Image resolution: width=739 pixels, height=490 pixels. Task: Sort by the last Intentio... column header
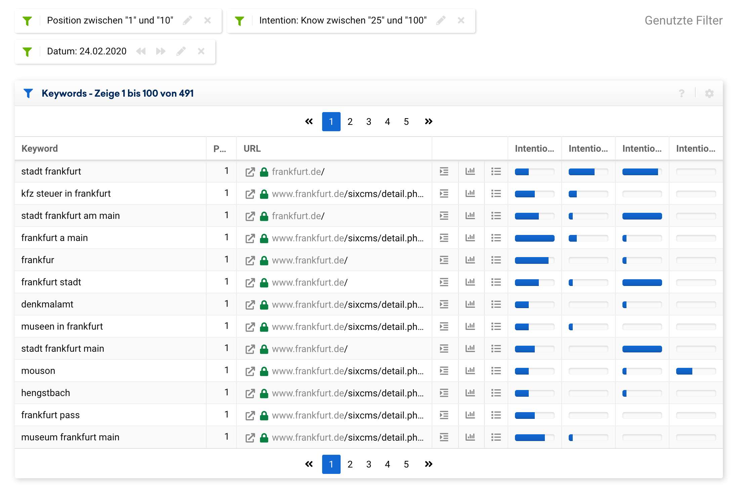pos(696,148)
